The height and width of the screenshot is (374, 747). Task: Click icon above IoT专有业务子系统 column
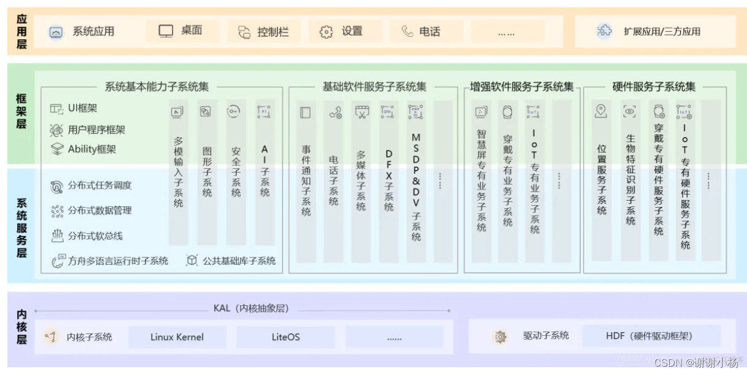pyautogui.click(x=533, y=112)
